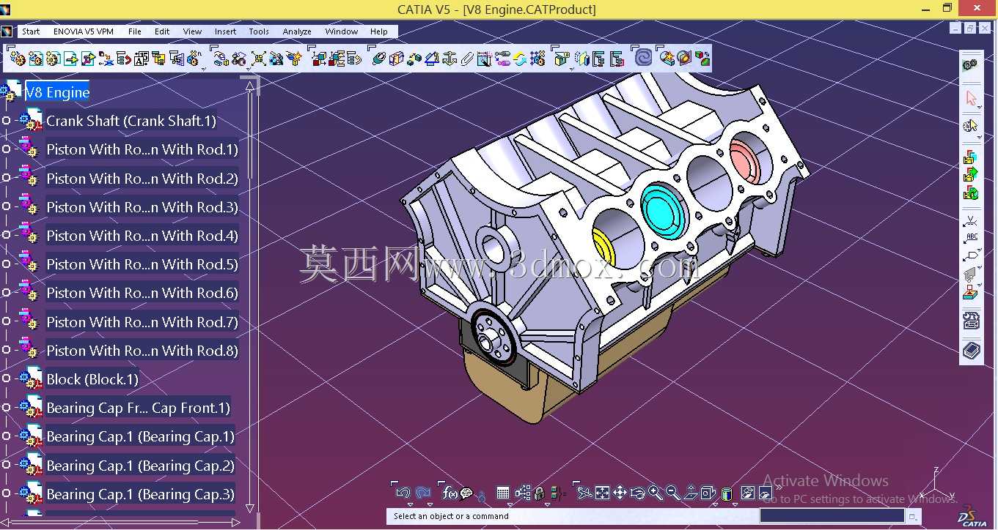Click the Redo icon in bottom toolbar
998x530 pixels.
(x=423, y=493)
